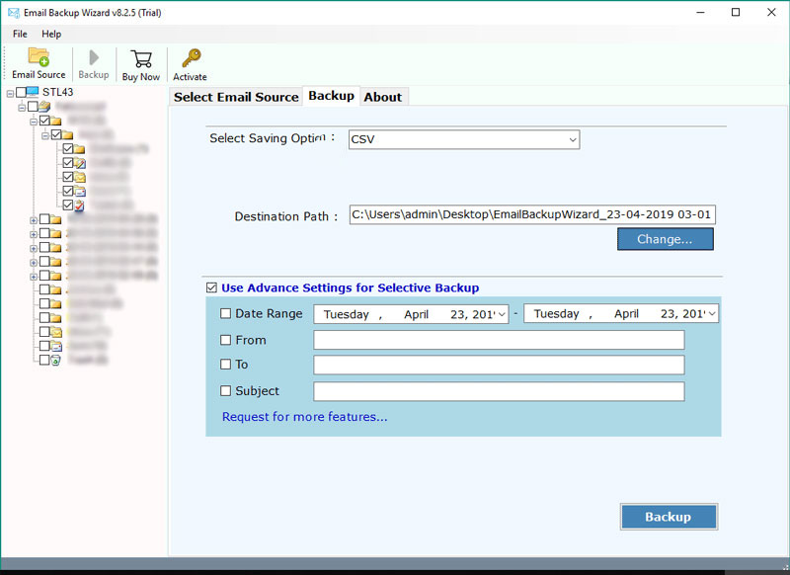
Task: Click the Change... destination button
Action: (x=665, y=239)
